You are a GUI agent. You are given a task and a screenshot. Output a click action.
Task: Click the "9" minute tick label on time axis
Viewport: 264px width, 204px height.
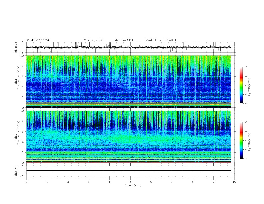click(x=213, y=182)
